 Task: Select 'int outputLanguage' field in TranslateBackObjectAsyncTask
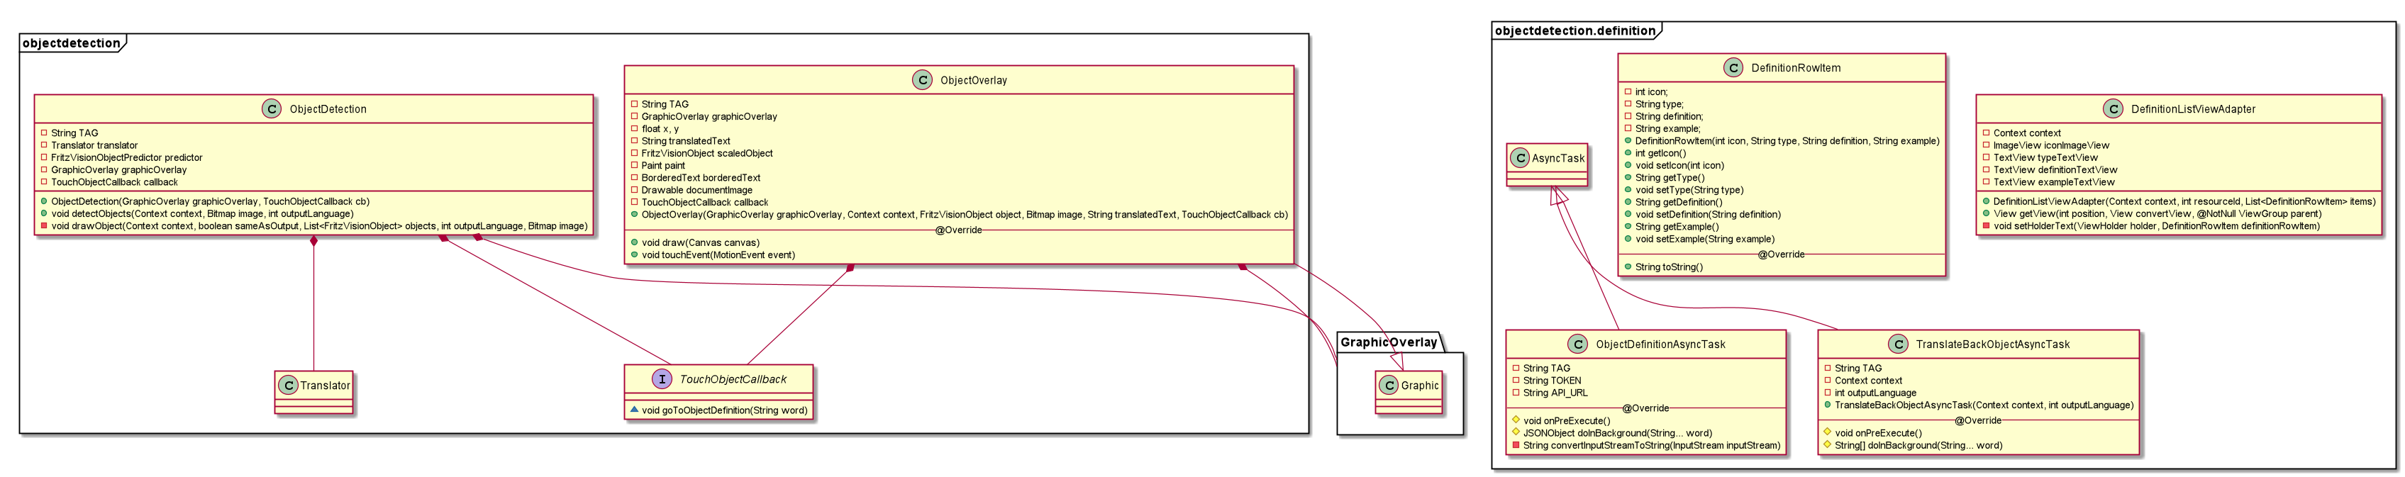click(x=1876, y=393)
